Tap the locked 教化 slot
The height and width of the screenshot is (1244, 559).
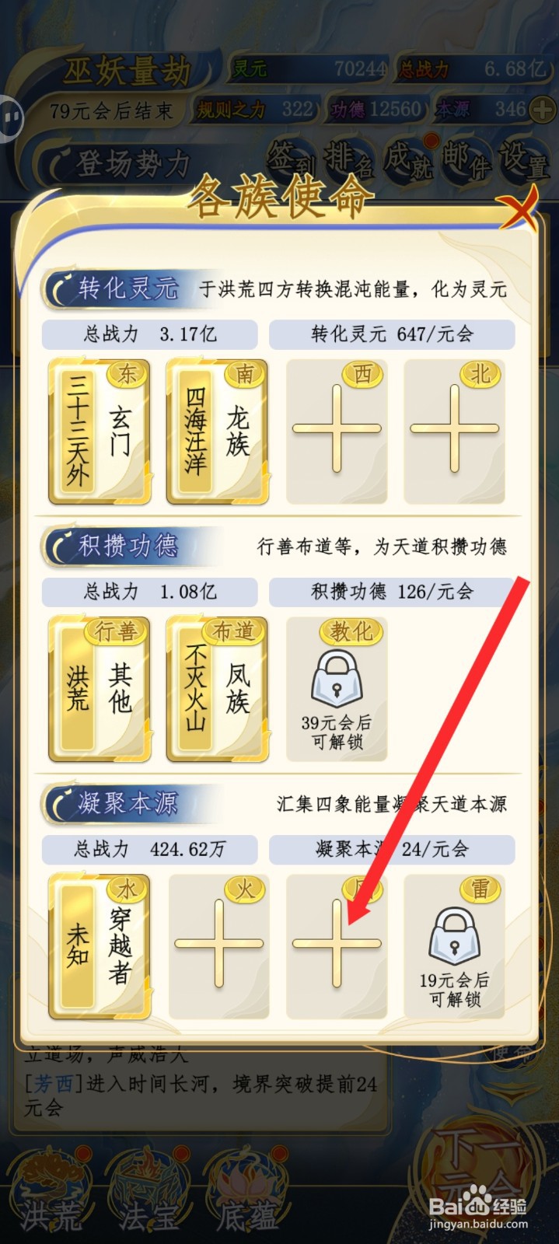coord(337,689)
